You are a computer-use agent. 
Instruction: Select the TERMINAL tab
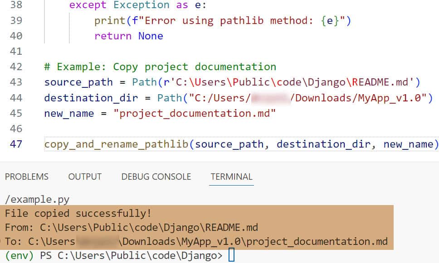click(x=231, y=177)
